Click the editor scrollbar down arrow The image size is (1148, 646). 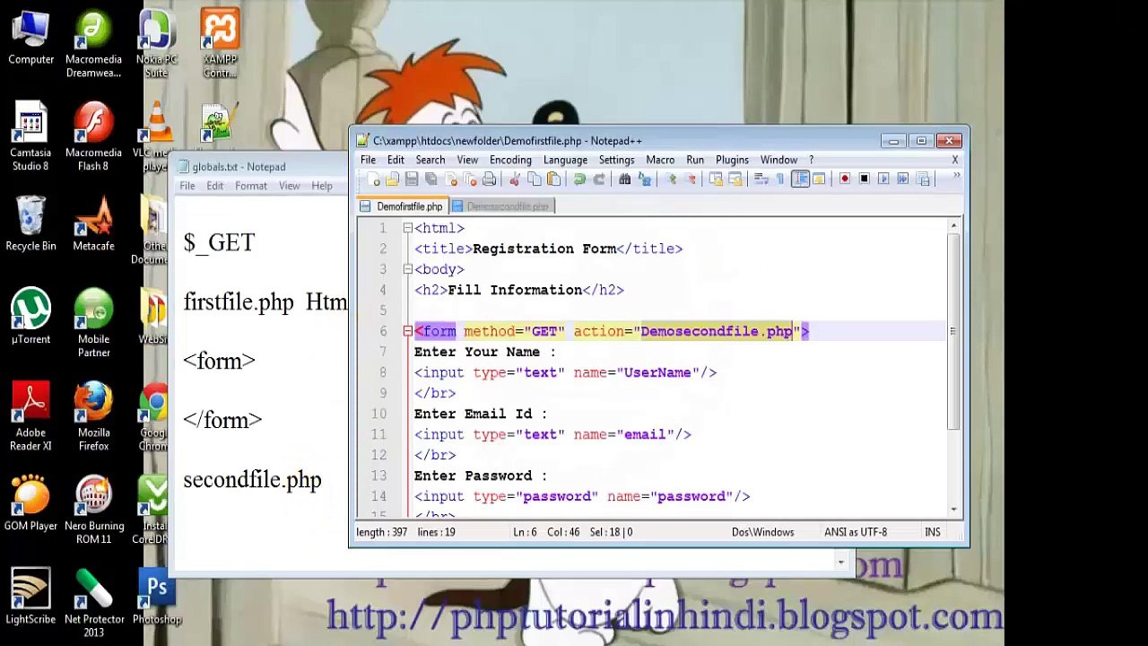pos(953,509)
